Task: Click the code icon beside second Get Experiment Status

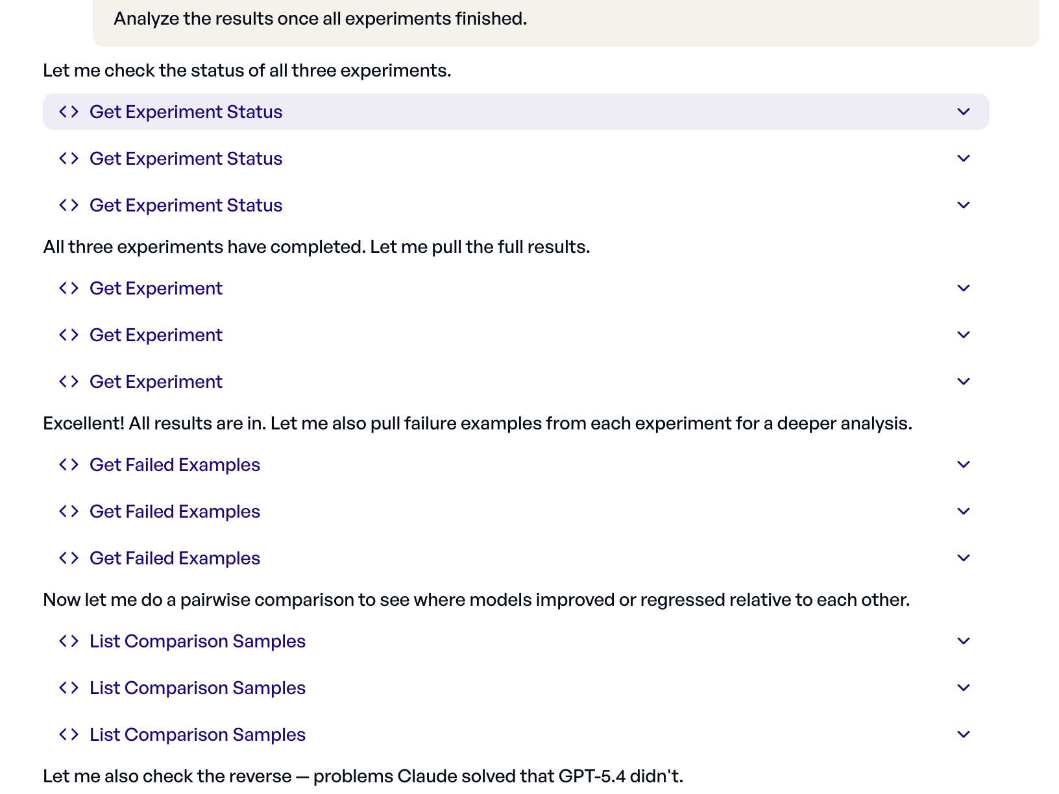Action: coord(68,158)
